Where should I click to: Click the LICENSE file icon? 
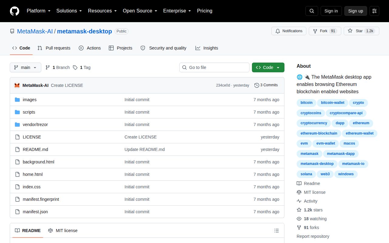coord(17,137)
